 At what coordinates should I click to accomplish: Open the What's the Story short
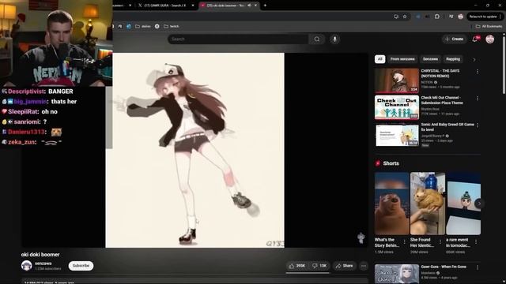[392, 204]
